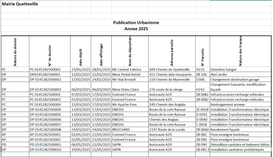Click the 'C 0058' parcel cell
This screenshot has height=157, width=273.
click(203, 125)
